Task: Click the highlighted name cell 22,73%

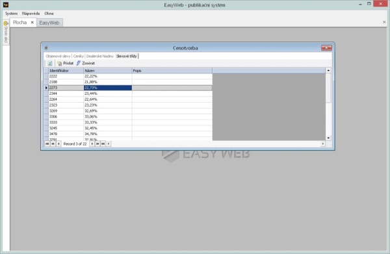Action: click(x=108, y=88)
